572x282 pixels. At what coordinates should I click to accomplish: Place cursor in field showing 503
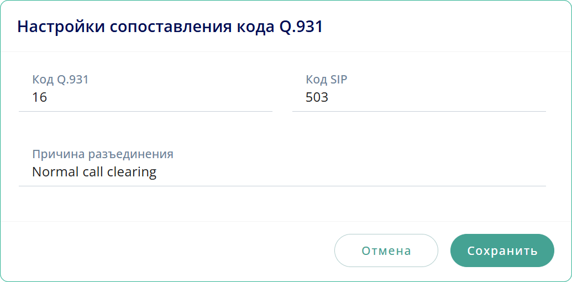418,98
